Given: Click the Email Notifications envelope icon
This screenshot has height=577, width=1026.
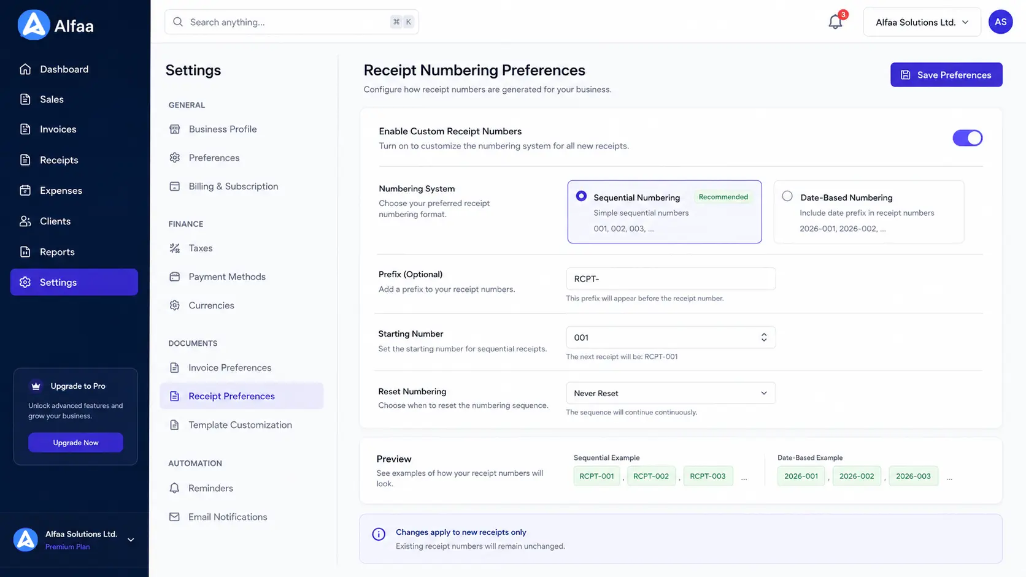Looking at the screenshot, I should pyautogui.click(x=175, y=517).
